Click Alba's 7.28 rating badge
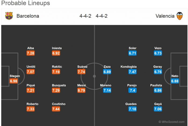 31,53
